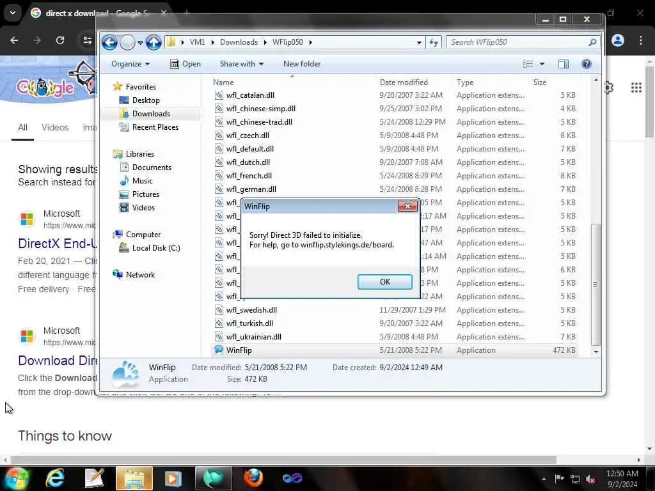Click VM1 in the address breadcrumb
This screenshot has height=491, width=655.
coord(197,42)
